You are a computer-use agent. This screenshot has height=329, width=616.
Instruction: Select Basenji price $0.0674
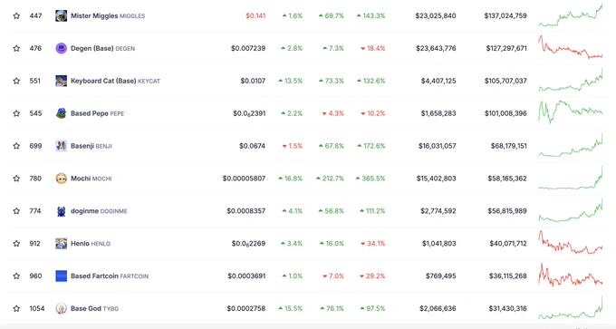(252, 146)
